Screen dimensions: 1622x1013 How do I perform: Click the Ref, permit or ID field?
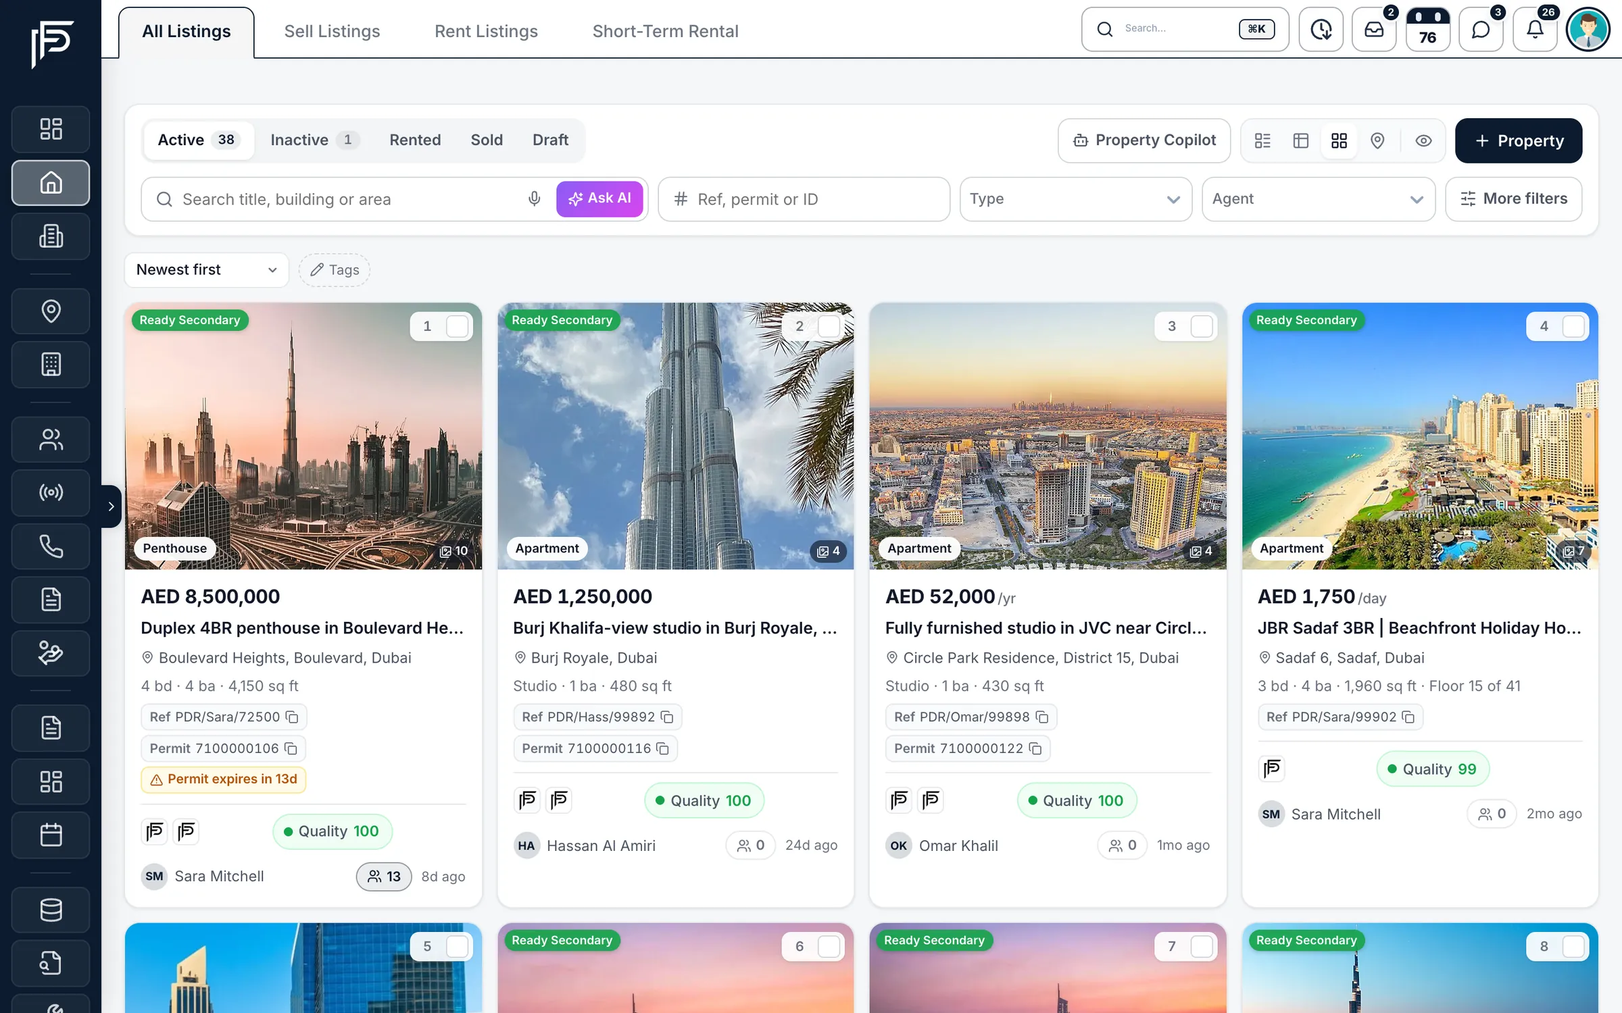804,199
